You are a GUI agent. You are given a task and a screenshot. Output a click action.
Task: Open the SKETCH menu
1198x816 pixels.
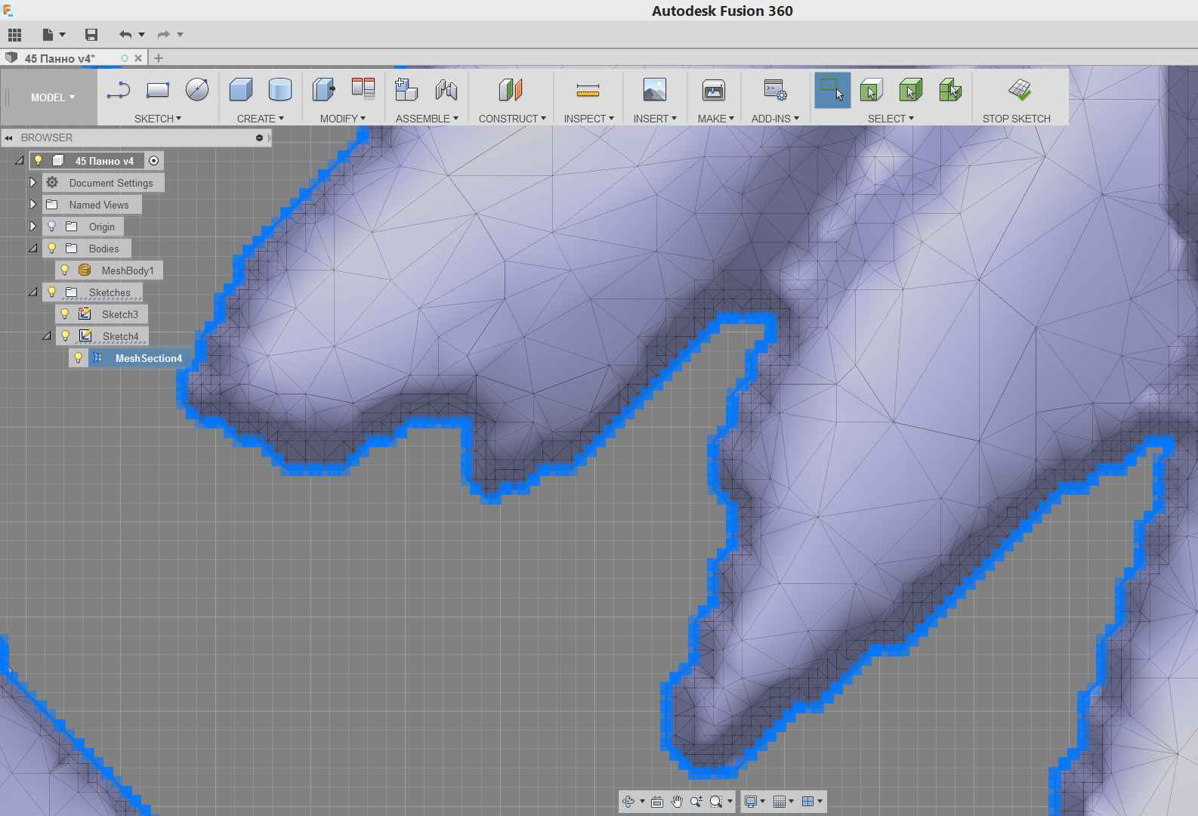click(x=158, y=119)
